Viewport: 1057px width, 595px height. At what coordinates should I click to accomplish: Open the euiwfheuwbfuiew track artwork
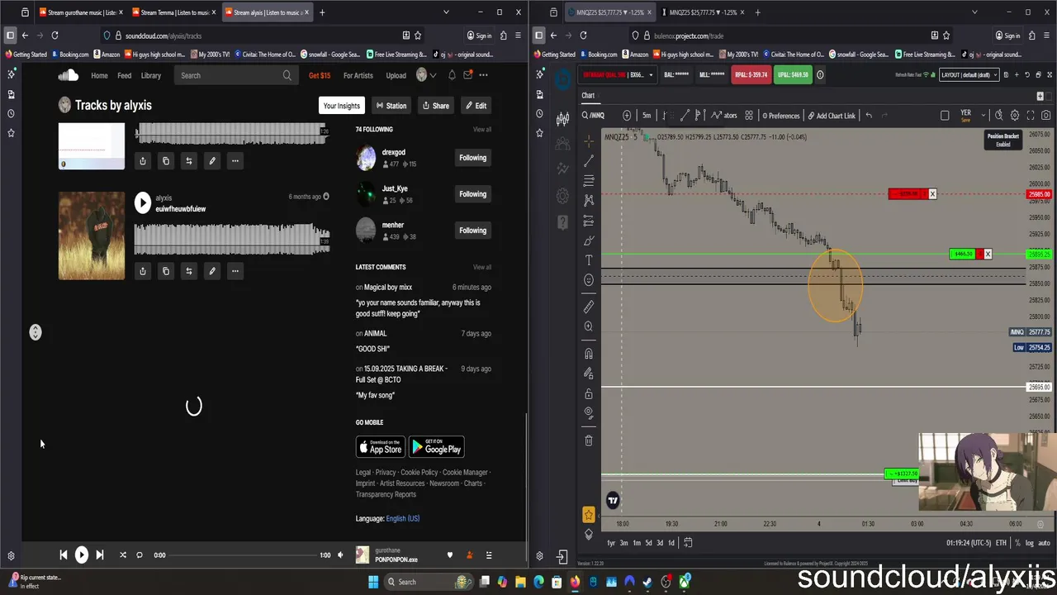pos(92,236)
